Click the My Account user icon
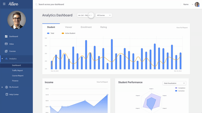Screen dimensions: 202x113 click(x=7, y=87)
